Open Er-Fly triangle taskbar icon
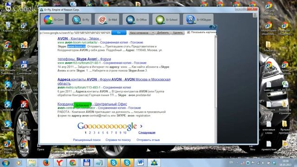Viewport: 297px width, 167px height. (154, 163)
